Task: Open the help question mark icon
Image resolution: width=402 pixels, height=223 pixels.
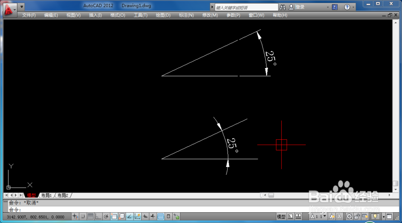Action: pos(347,7)
